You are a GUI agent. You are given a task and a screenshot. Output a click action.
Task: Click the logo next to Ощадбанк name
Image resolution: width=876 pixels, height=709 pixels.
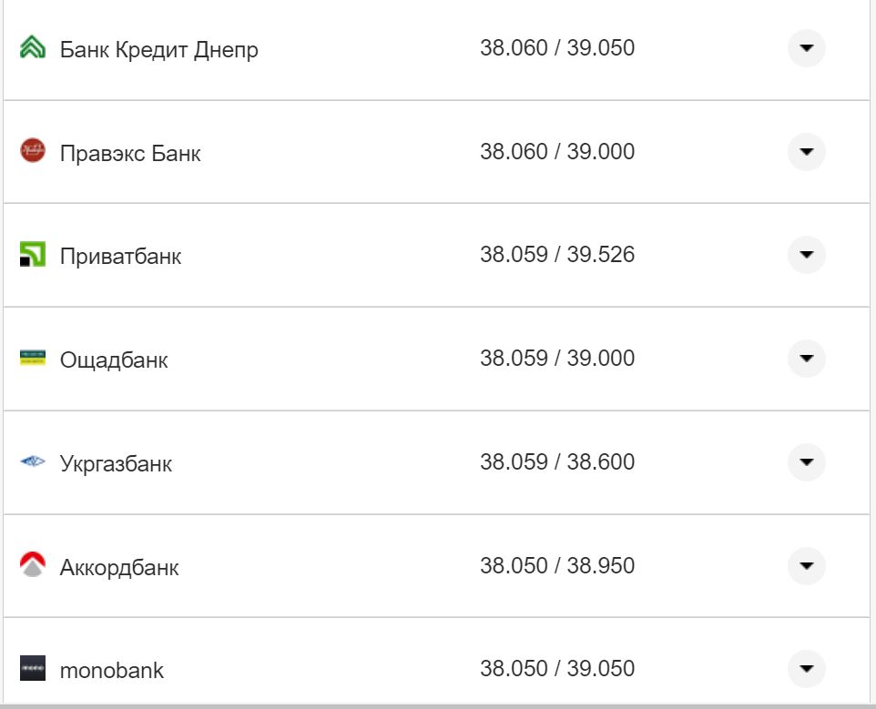tap(34, 359)
